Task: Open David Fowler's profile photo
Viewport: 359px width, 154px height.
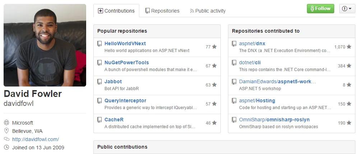Action: 45,45
